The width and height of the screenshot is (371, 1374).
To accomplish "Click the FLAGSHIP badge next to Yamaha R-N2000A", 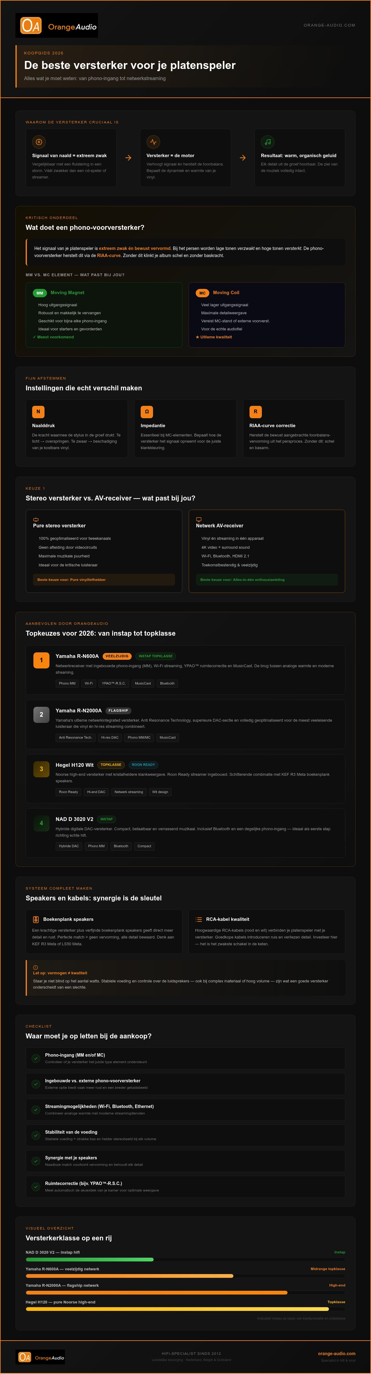I will [118, 711].
